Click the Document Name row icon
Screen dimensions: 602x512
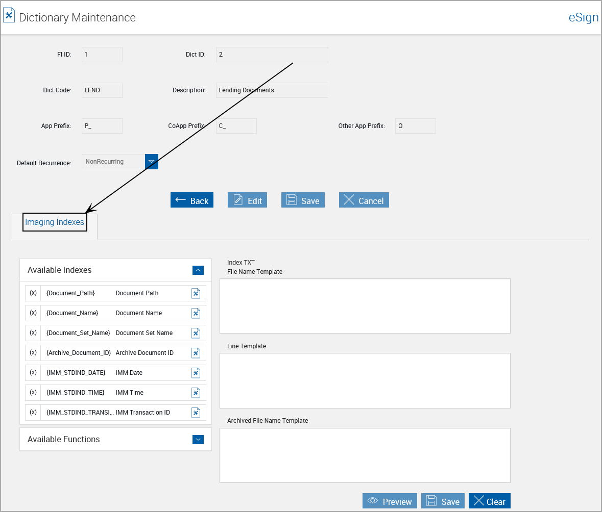(x=196, y=313)
